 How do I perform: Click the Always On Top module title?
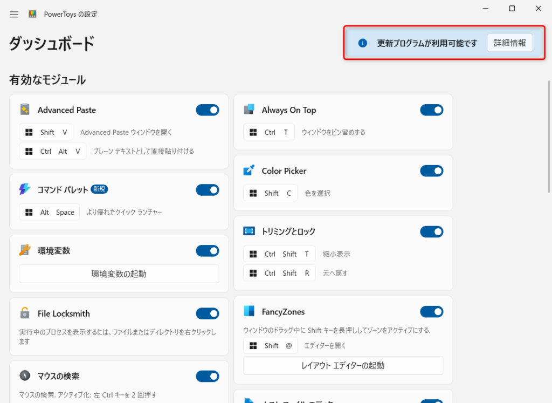[x=289, y=110]
